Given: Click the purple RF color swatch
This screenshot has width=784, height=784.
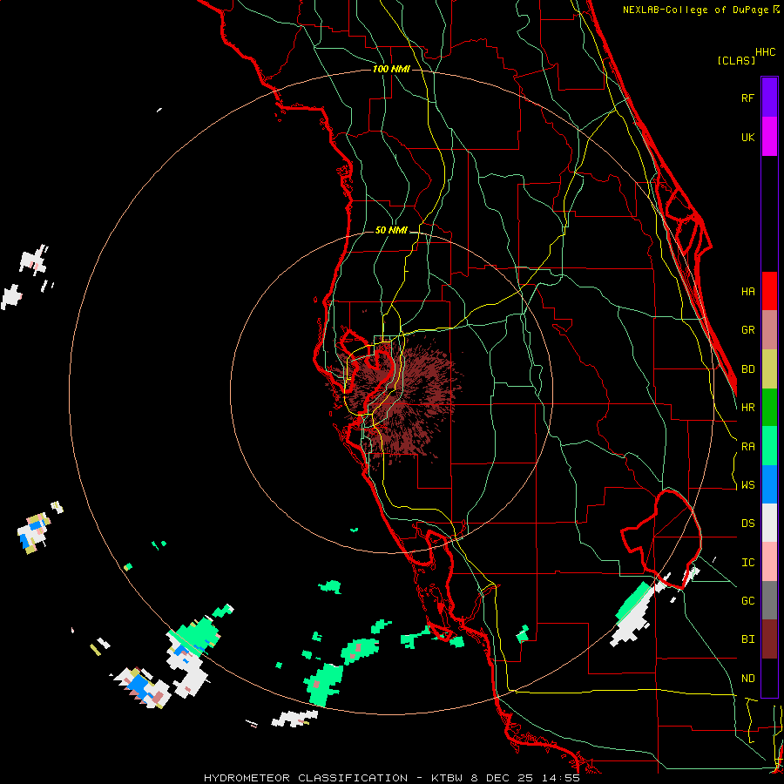Looking at the screenshot, I should [769, 98].
